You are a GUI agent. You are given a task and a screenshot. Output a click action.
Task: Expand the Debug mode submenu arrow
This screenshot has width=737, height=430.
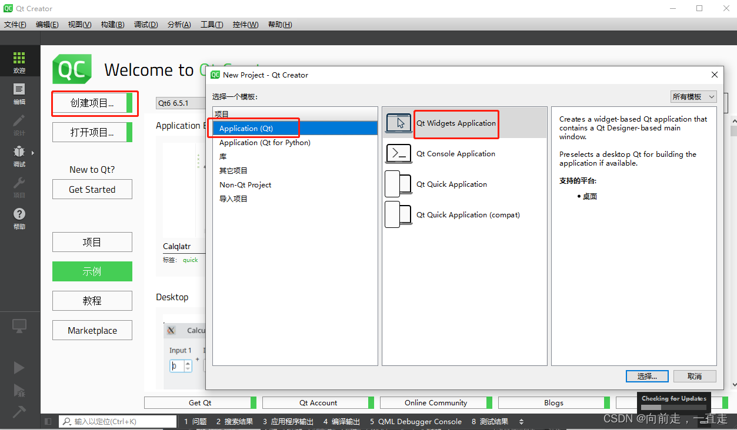coord(33,153)
